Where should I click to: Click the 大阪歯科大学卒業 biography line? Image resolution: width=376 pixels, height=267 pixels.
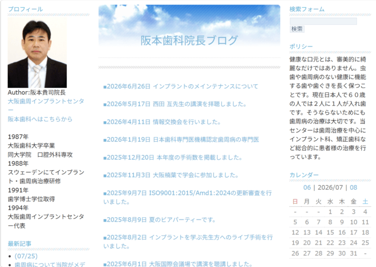click(31, 146)
